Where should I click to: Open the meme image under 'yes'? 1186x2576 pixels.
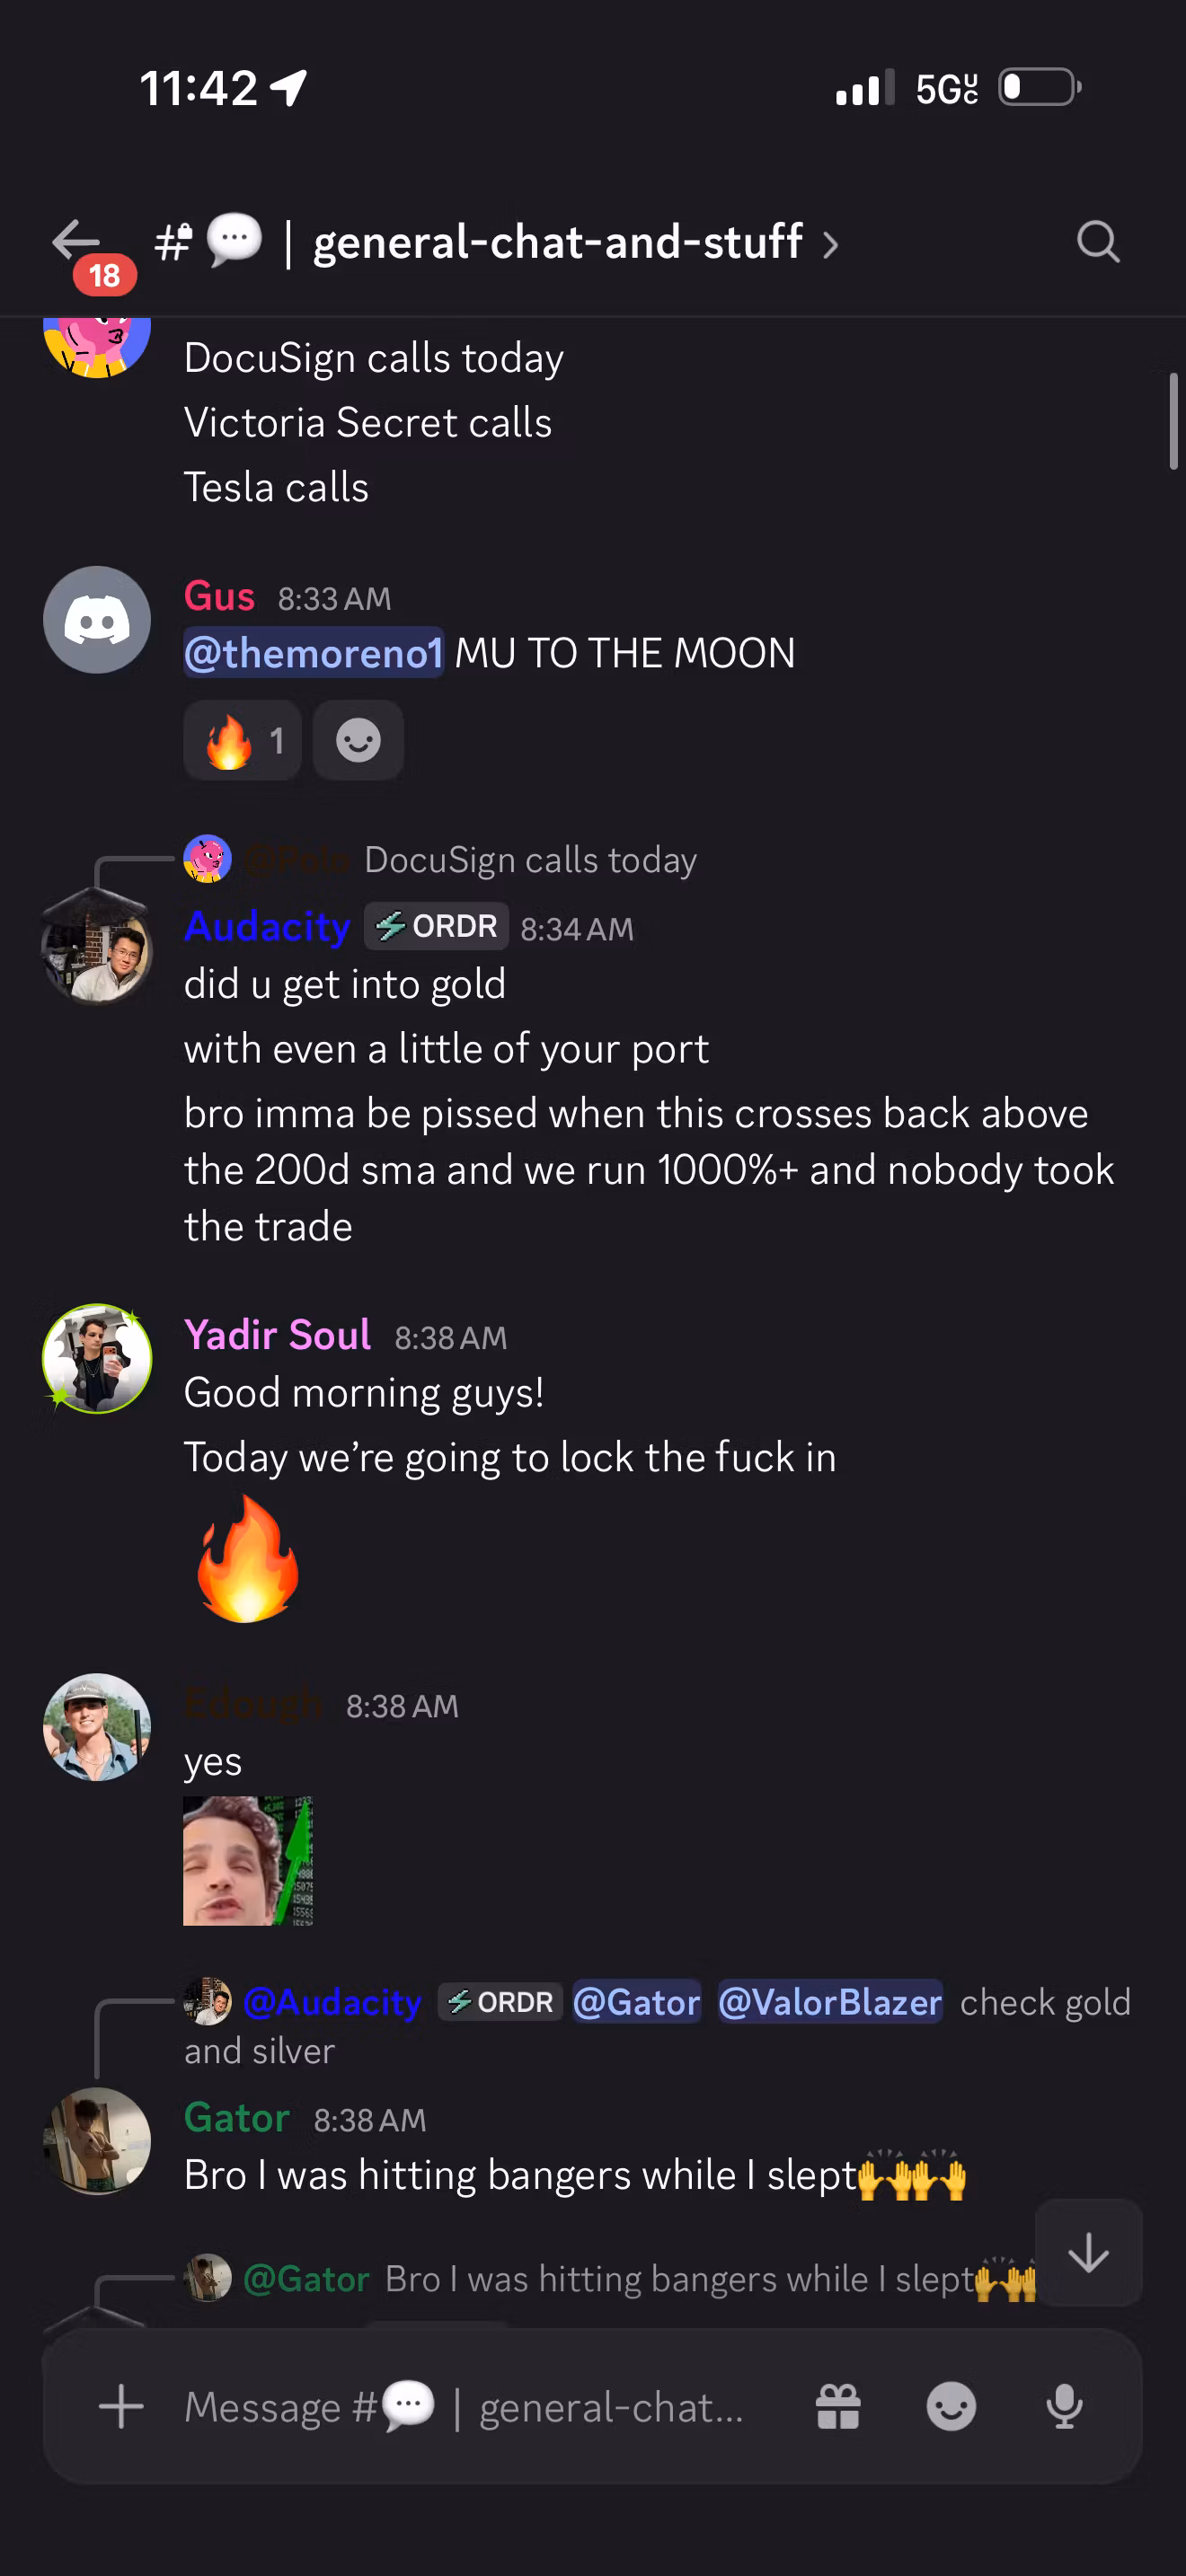coord(248,1861)
